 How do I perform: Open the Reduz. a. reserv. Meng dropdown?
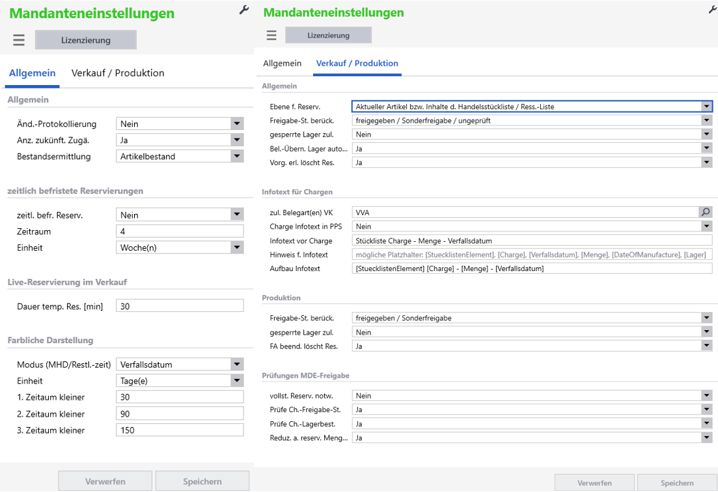pyautogui.click(x=706, y=437)
